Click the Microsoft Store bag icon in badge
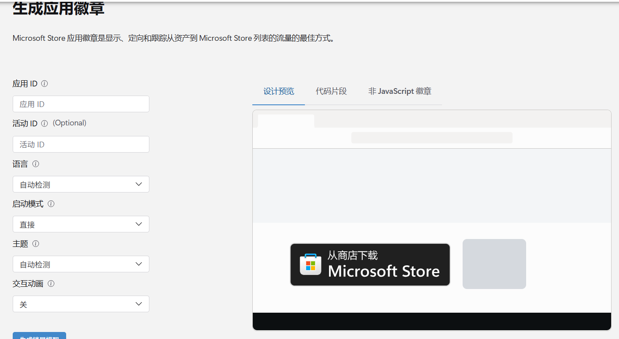This screenshot has width=619, height=339. pos(311,265)
